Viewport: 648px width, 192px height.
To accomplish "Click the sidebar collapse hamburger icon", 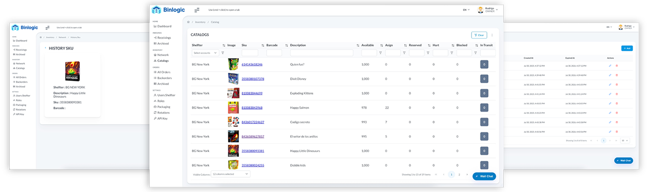I will 197,10.
